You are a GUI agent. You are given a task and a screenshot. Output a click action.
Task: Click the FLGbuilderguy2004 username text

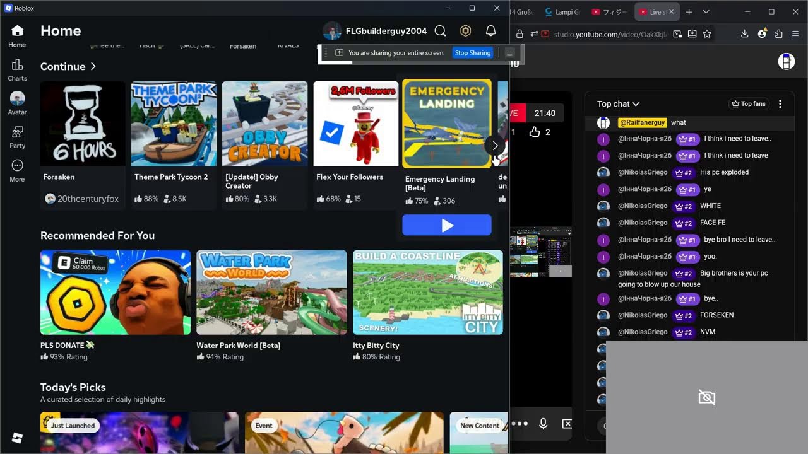coord(386,31)
